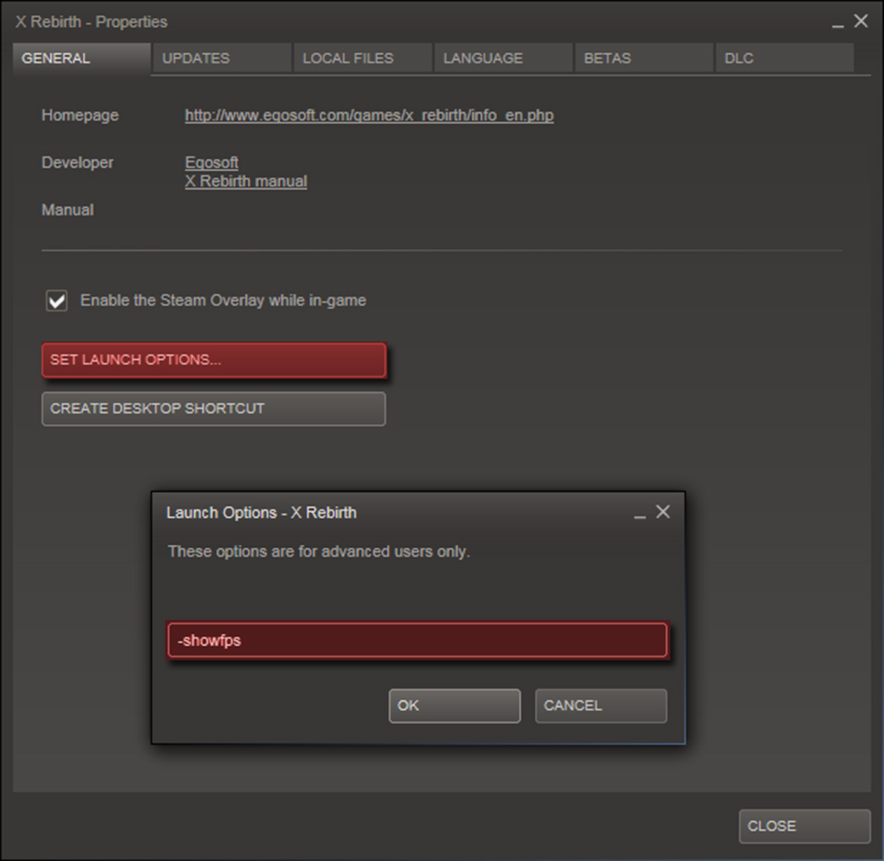Screen dimensions: 884x861
Task: Toggle Enable the Steam Overlay checkbox
Action: [57, 300]
